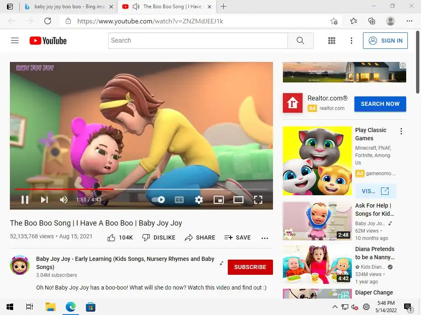Viewport: 421px width, 315px height.
Task: Click the YouTube Search input field
Action: point(198,41)
